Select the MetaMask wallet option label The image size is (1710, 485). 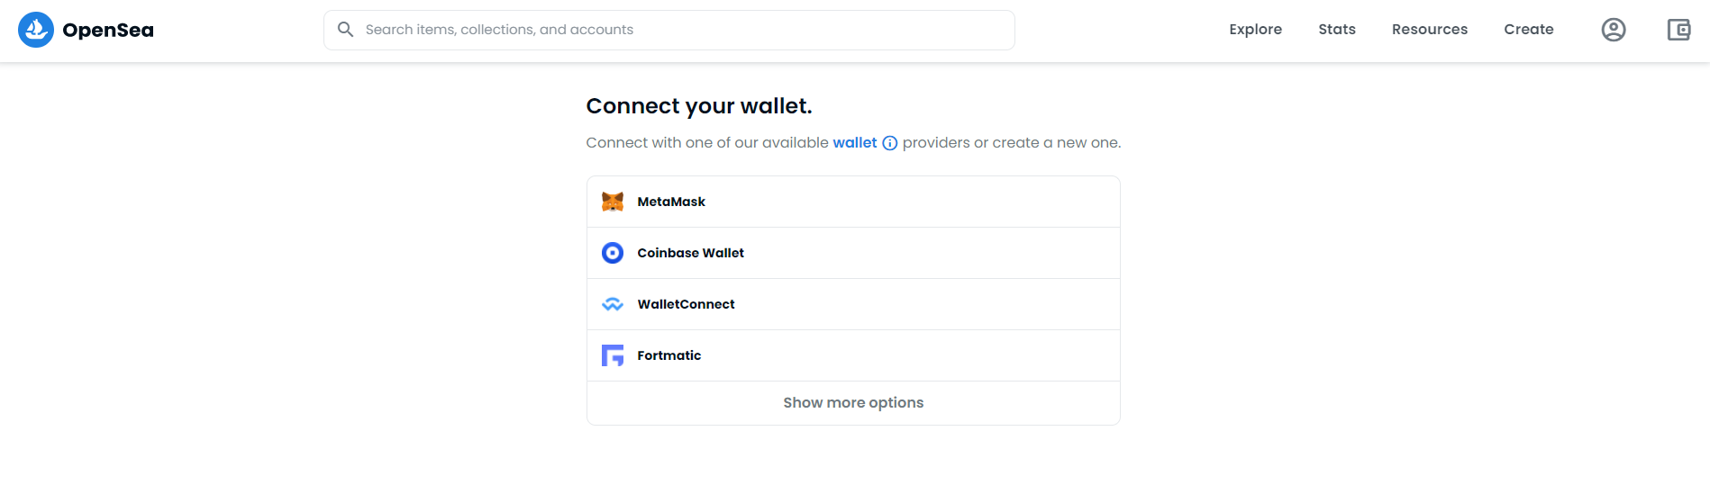671,202
